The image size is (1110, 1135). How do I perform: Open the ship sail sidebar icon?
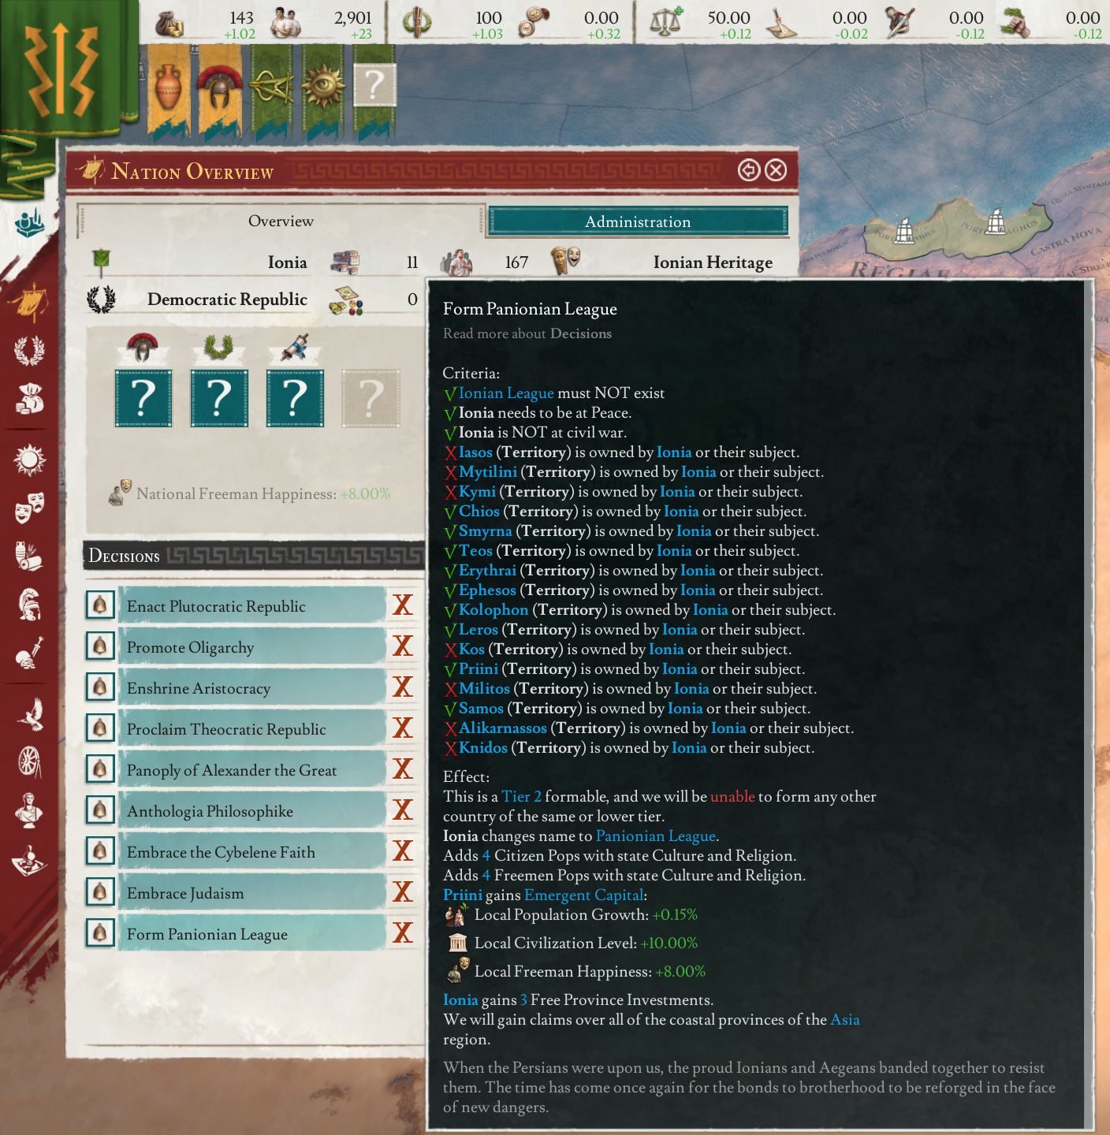30,303
